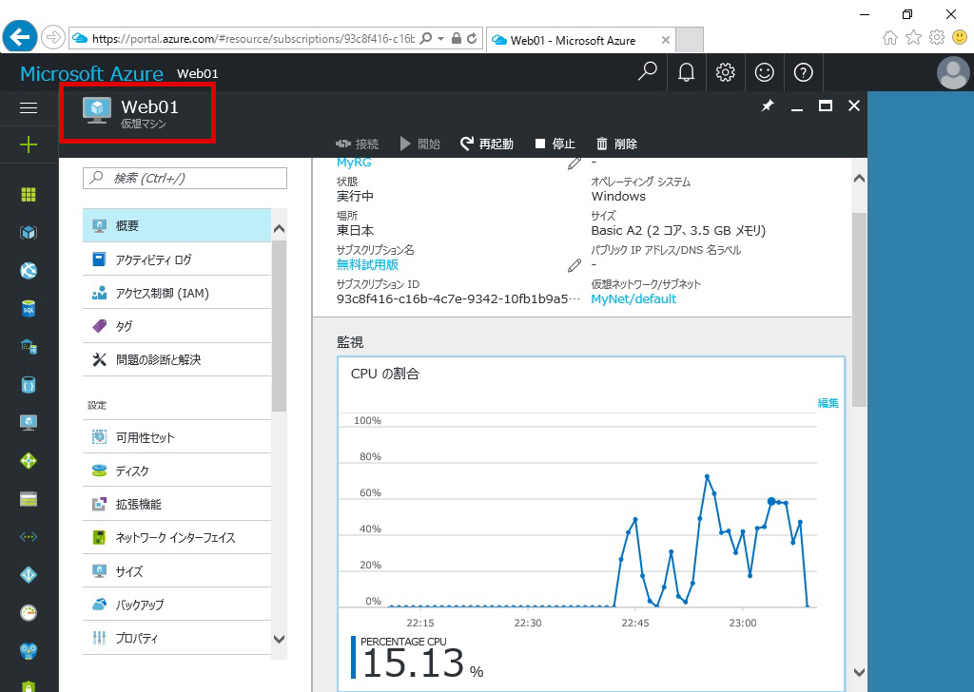The width and height of the screenshot is (974, 692).
Task: Open App Services globe icon in sidebar
Action: pyautogui.click(x=29, y=271)
